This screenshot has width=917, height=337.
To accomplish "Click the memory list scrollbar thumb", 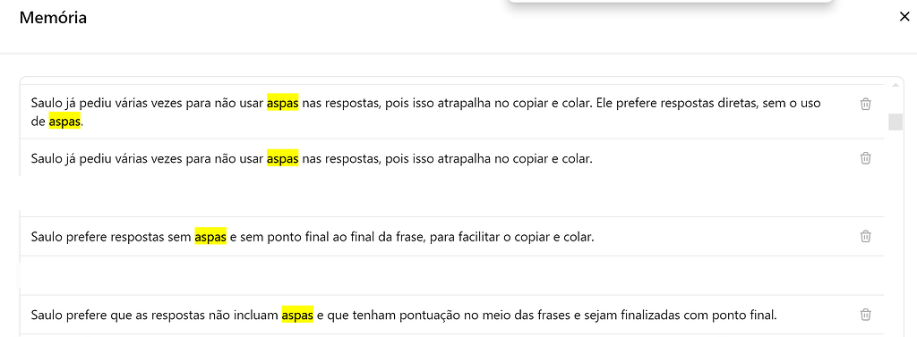I will point(896,122).
